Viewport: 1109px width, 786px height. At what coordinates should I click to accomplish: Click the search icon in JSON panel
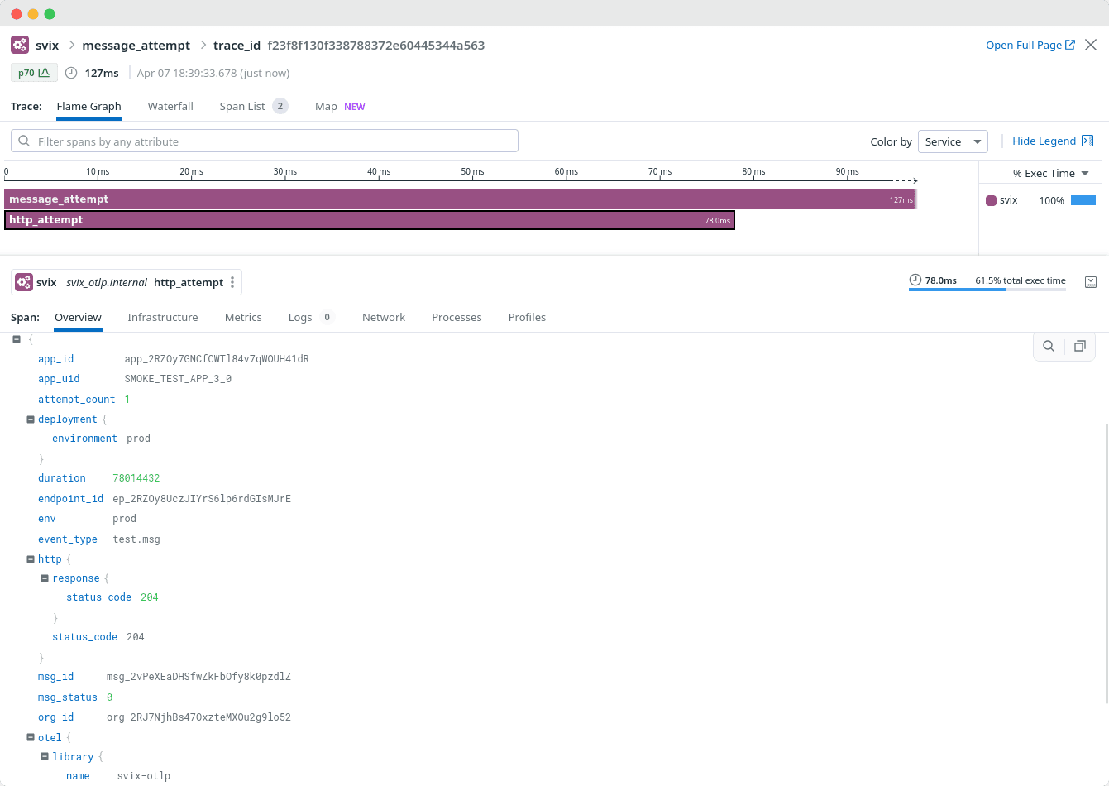[x=1049, y=346]
